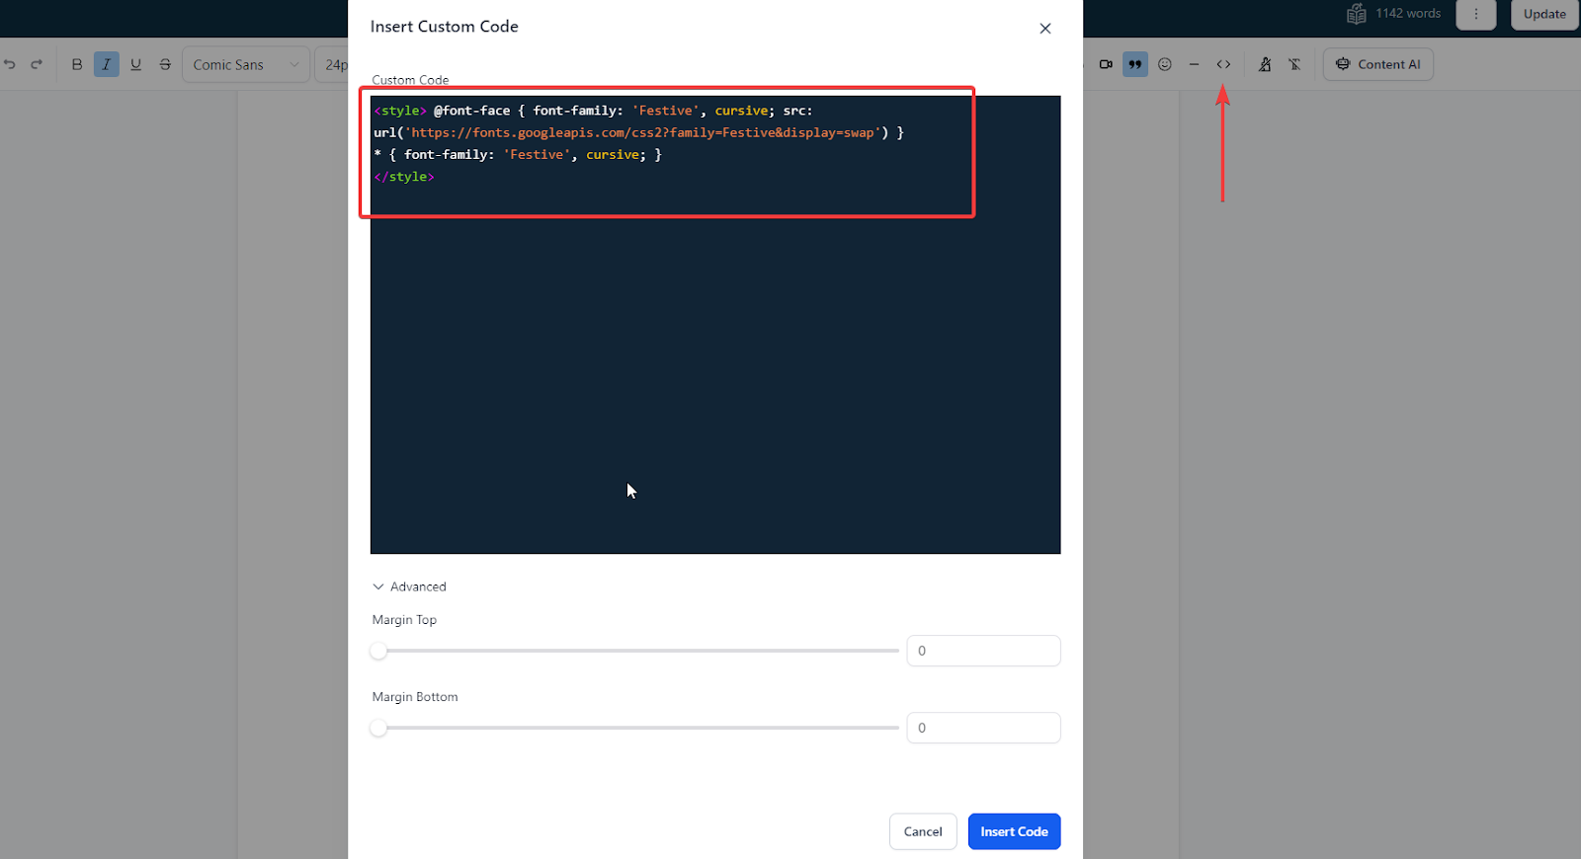Screen dimensions: 1581x859
Task: Insert a video using the camera icon
Action: [1106, 64]
